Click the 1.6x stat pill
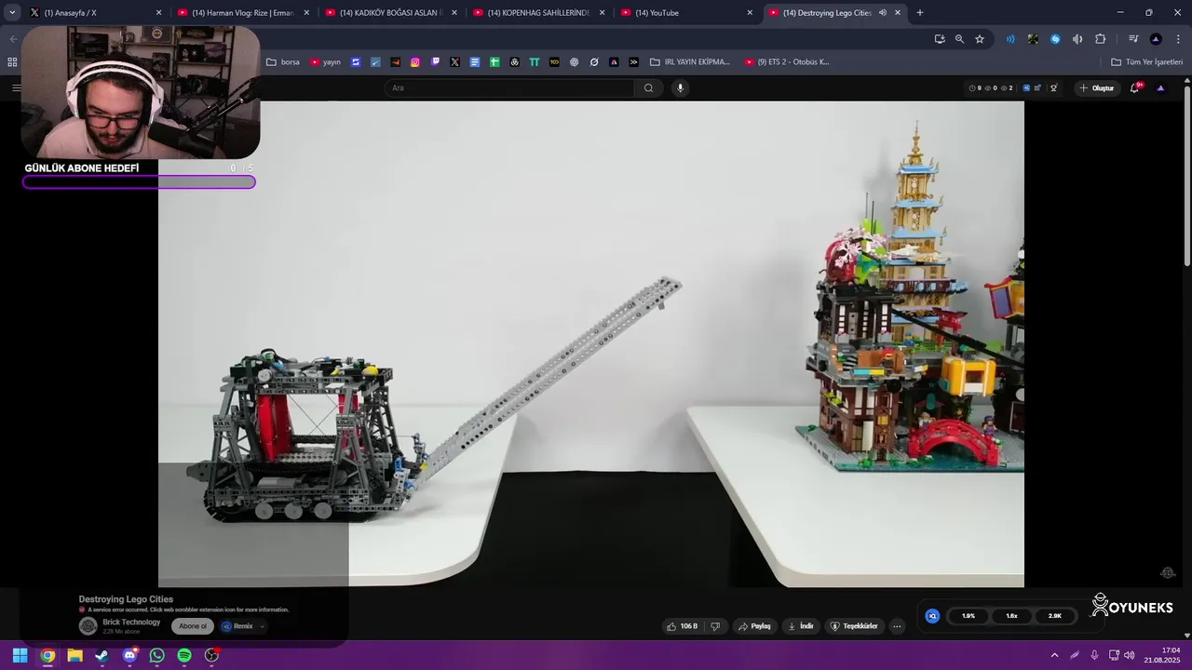The width and height of the screenshot is (1192, 670). pos(1011,616)
